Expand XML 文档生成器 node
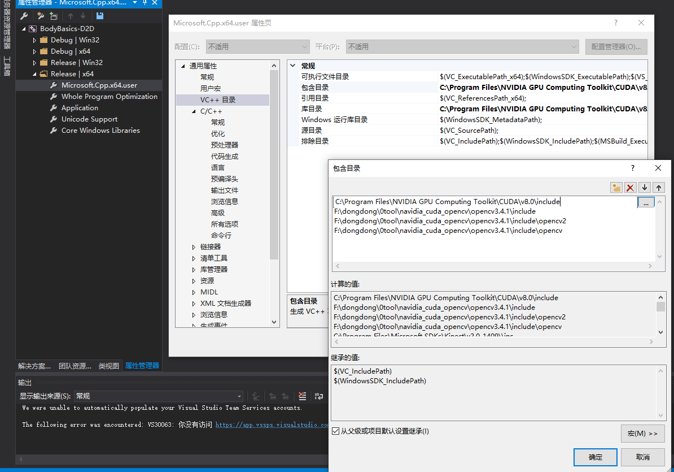Viewport: 674px width, 472px height. 194,304
